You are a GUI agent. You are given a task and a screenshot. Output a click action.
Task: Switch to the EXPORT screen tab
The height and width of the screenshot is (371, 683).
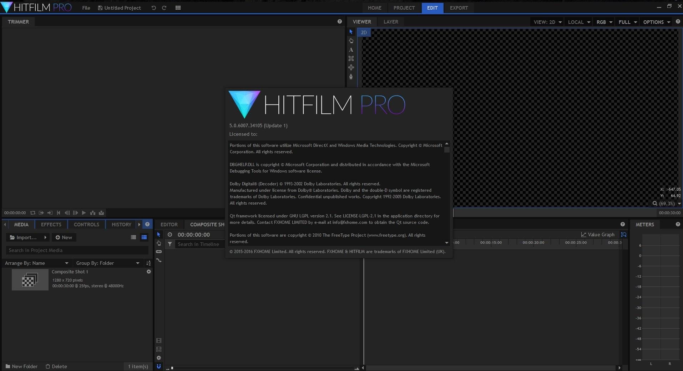tap(459, 8)
